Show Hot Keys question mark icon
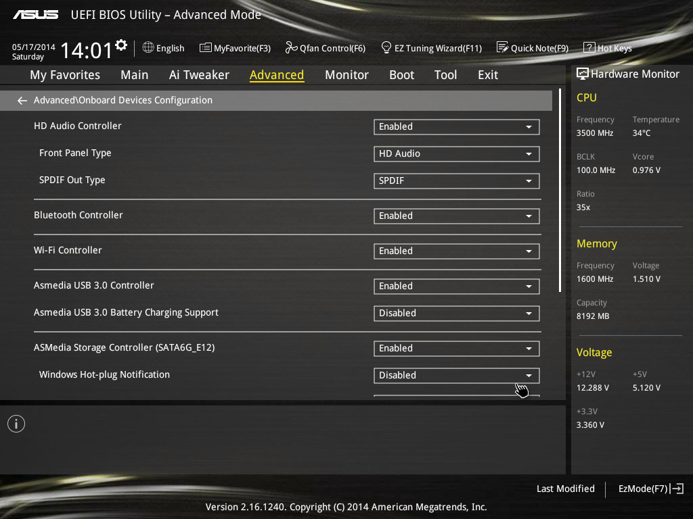This screenshot has width=693, height=519. pyautogui.click(x=589, y=47)
